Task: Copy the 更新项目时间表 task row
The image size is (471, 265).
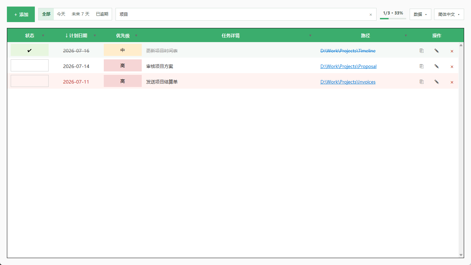Action: tap(421, 51)
